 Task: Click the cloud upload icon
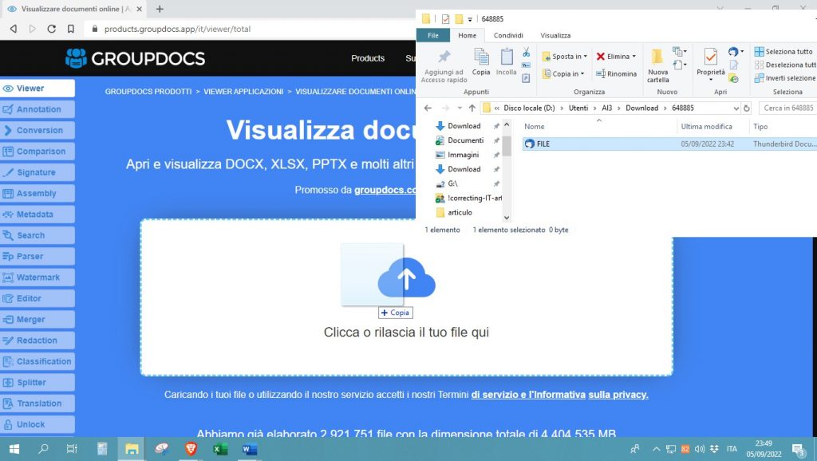pos(406,278)
